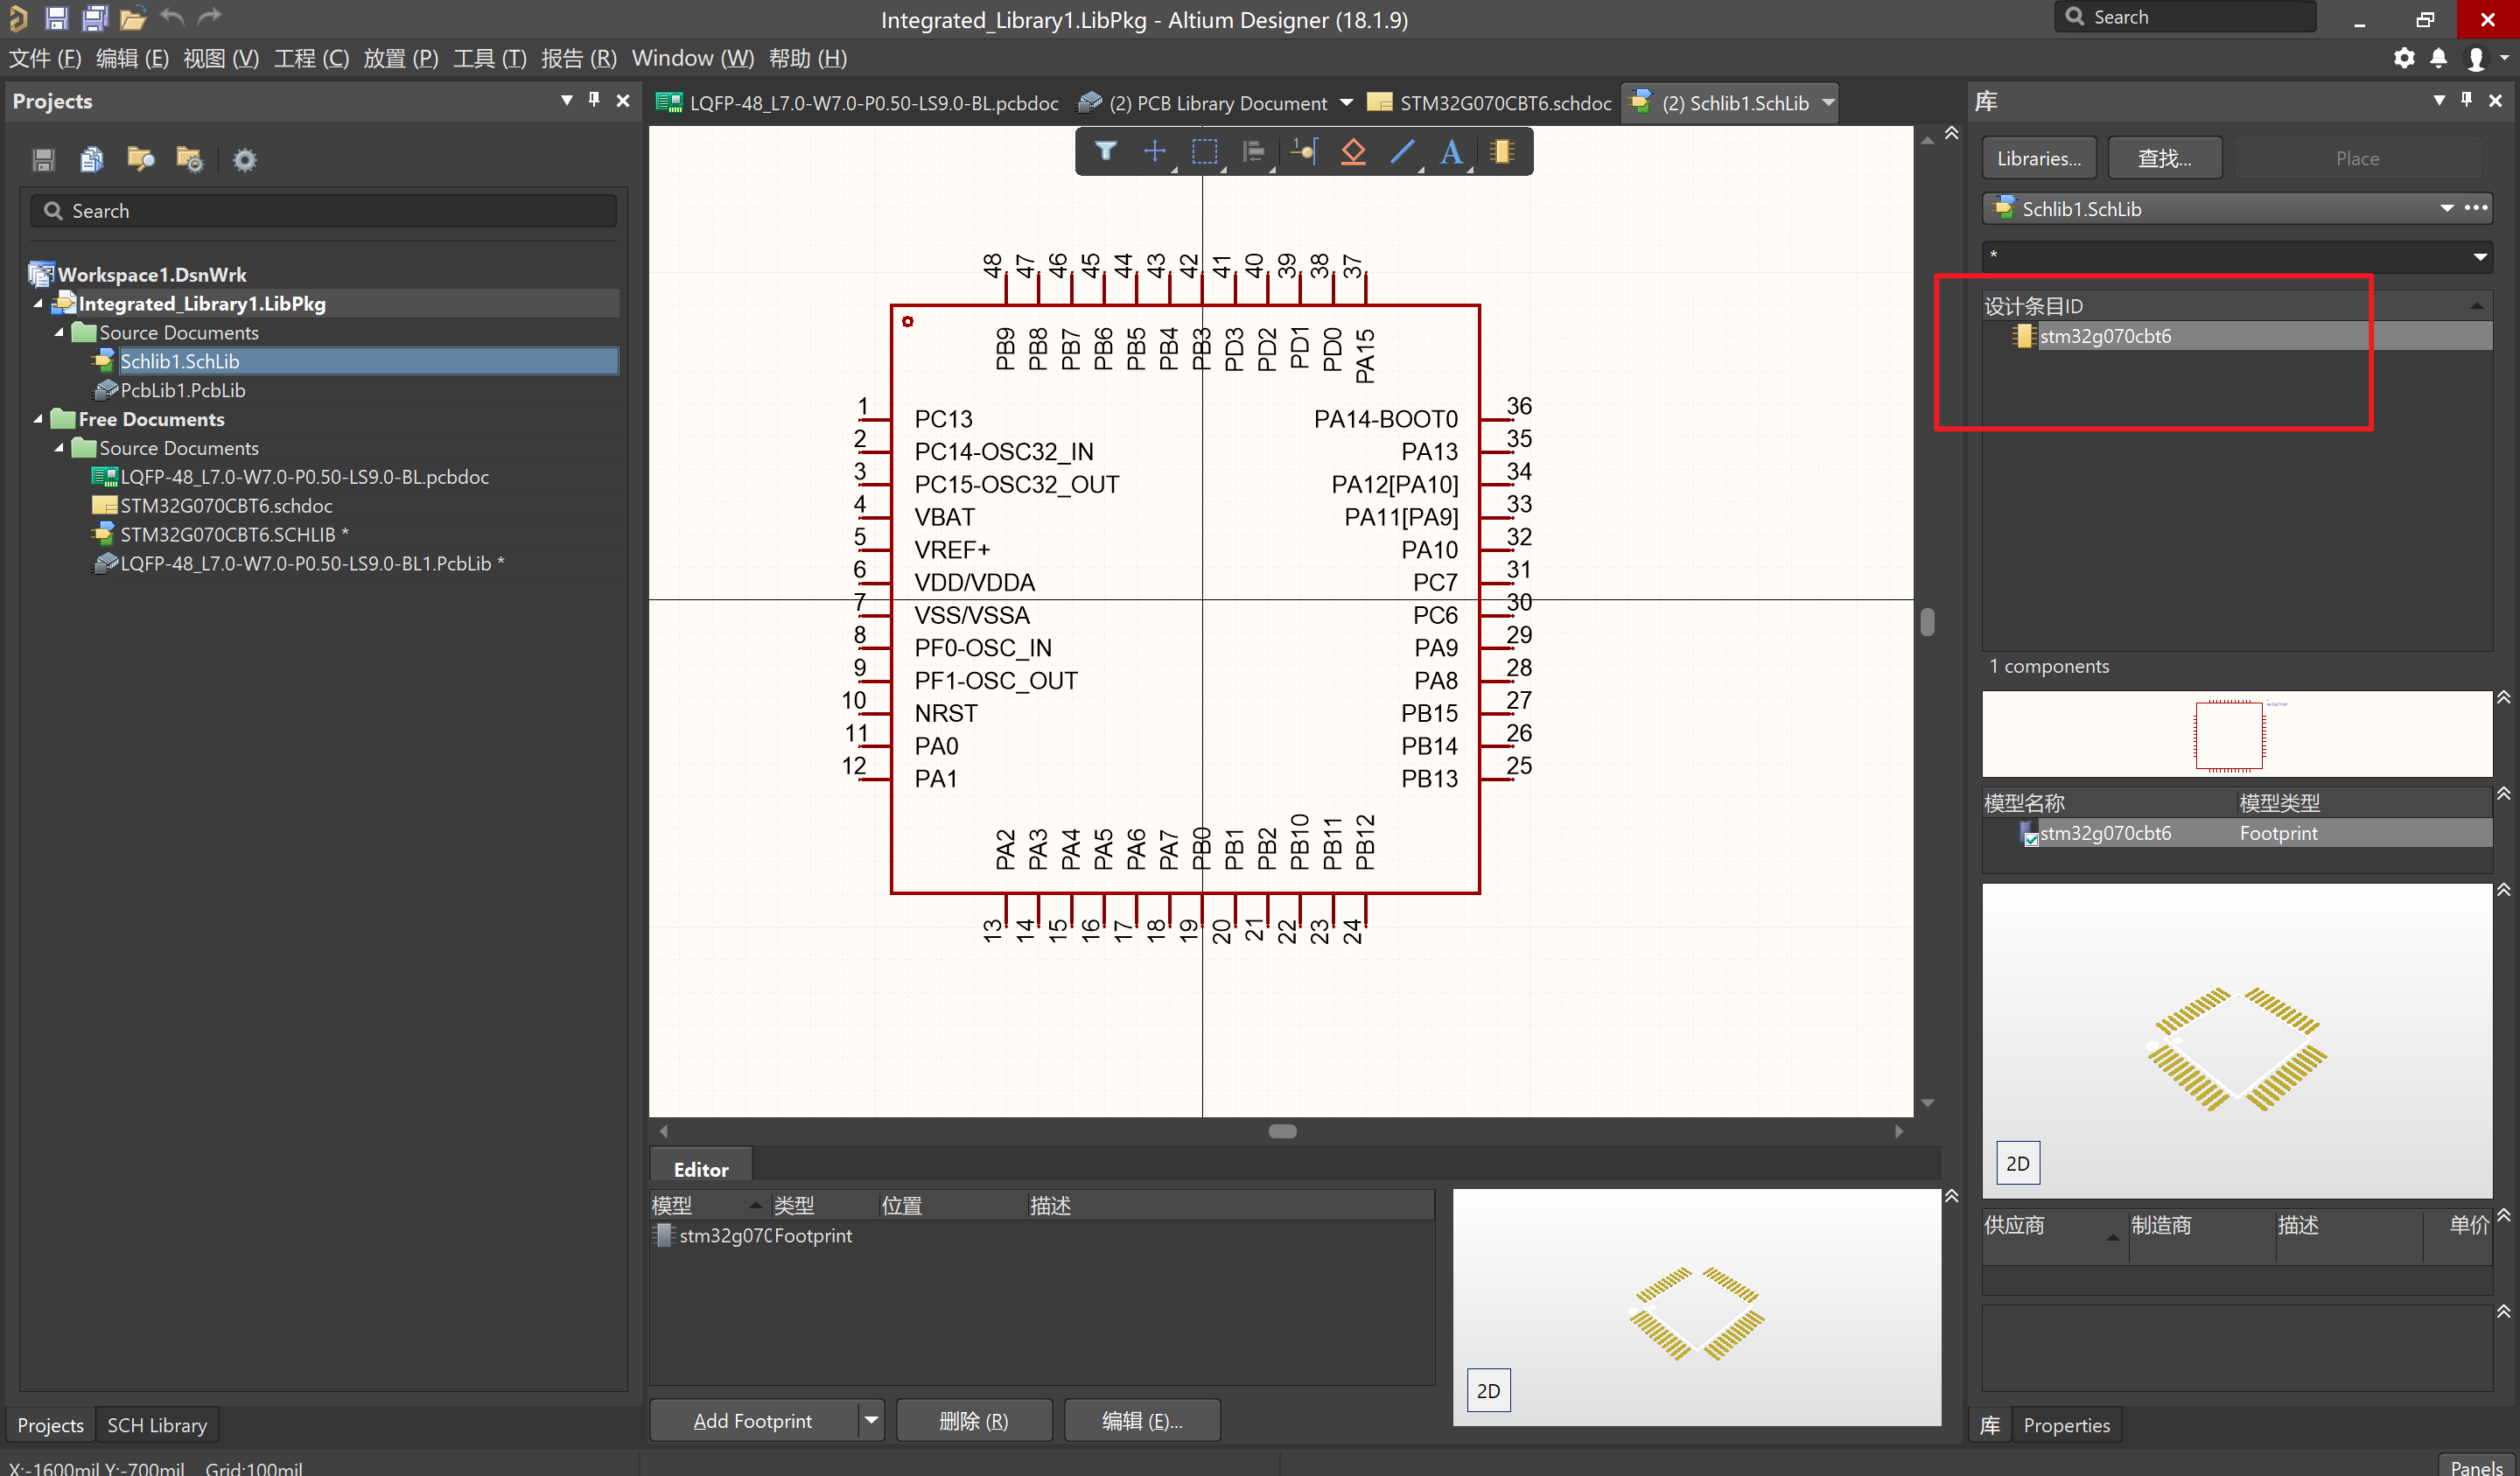Click the Open folder icon in the title bar
Screen dimensions: 2520x1476
point(133,18)
